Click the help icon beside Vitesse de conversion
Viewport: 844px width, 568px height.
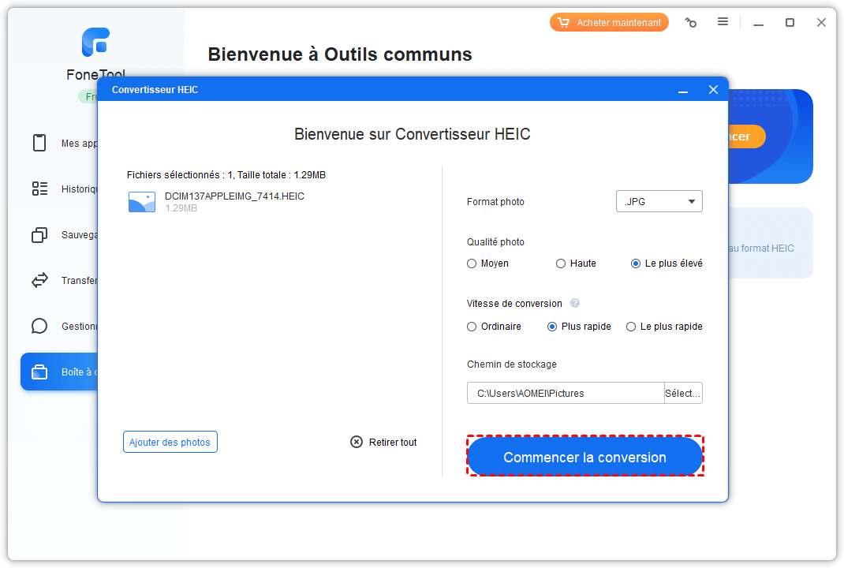[x=575, y=304]
